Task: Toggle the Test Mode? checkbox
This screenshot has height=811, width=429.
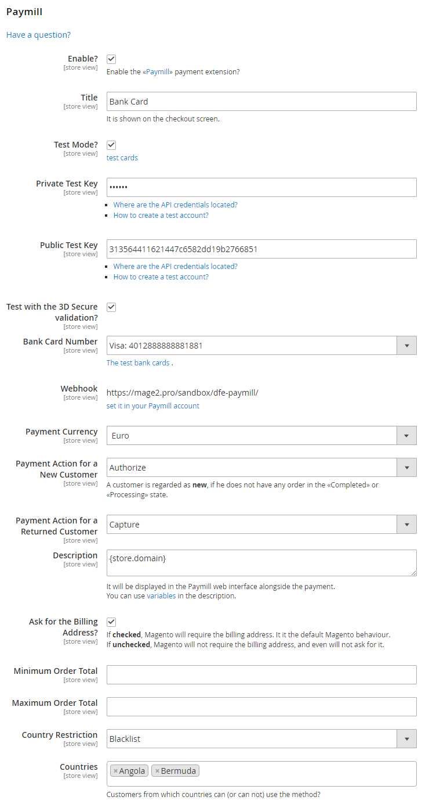Action: (x=111, y=145)
